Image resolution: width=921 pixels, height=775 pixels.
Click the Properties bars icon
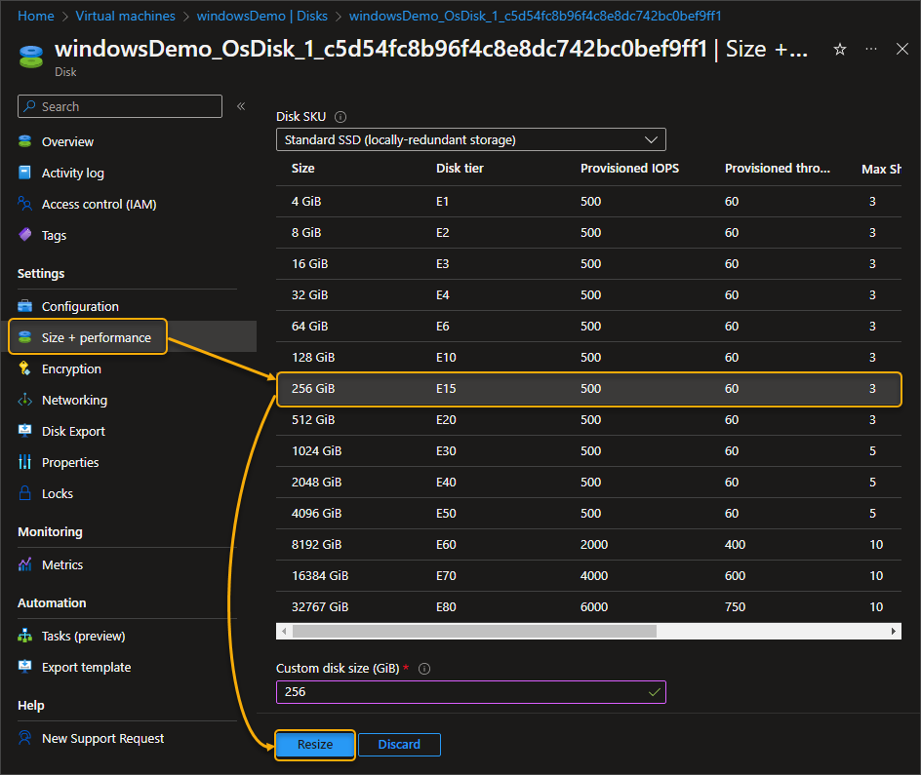pos(24,462)
